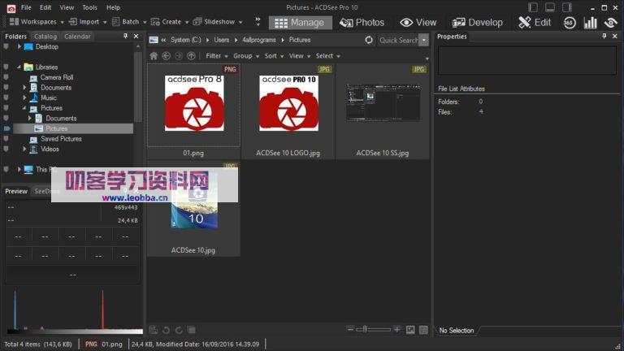Switch to the Calendar tab

point(77,37)
